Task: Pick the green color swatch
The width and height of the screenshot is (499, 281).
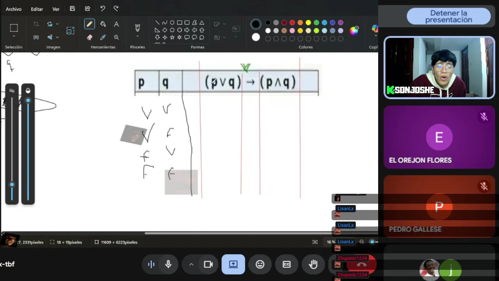Action: [317, 23]
